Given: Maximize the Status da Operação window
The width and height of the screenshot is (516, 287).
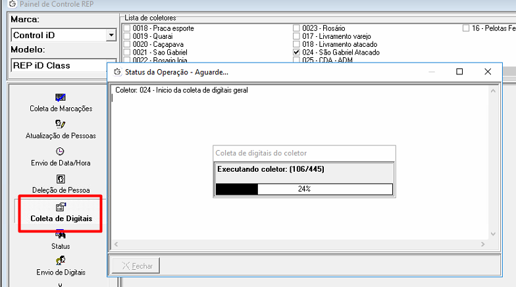Looking at the screenshot, I should (459, 72).
